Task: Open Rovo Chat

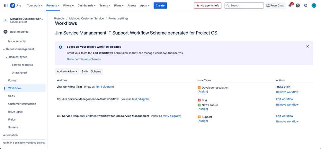Action: pyautogui.click(x=275, y=5)
